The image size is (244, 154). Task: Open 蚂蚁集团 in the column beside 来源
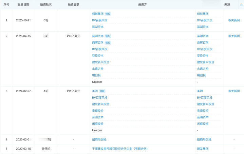(x=203, y=14)
